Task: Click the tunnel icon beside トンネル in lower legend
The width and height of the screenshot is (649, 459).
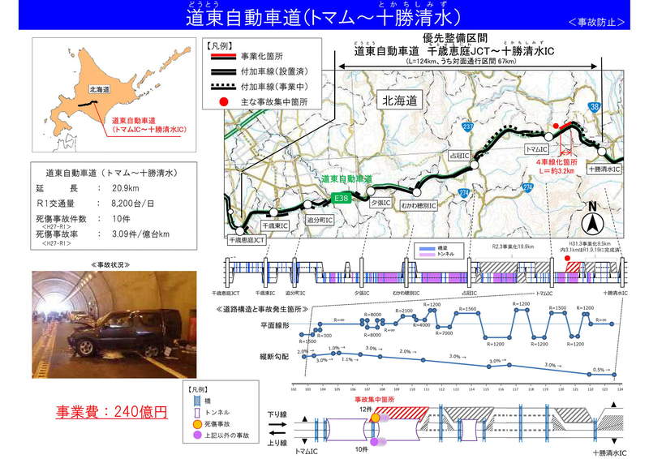Action: click(197, 413)
